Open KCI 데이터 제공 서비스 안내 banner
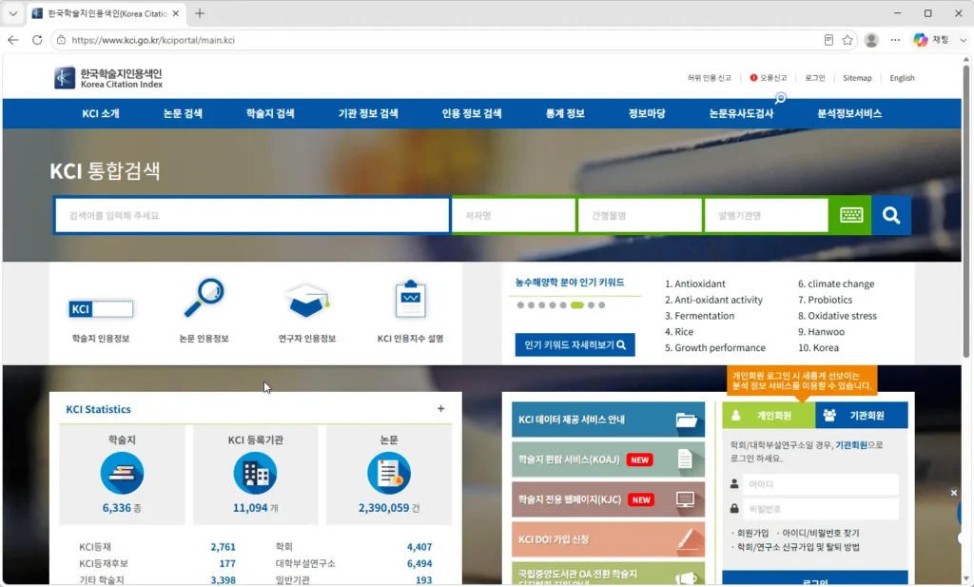Image resolution: width=974 pixels, height=587 pixels. tap(608, 420)
